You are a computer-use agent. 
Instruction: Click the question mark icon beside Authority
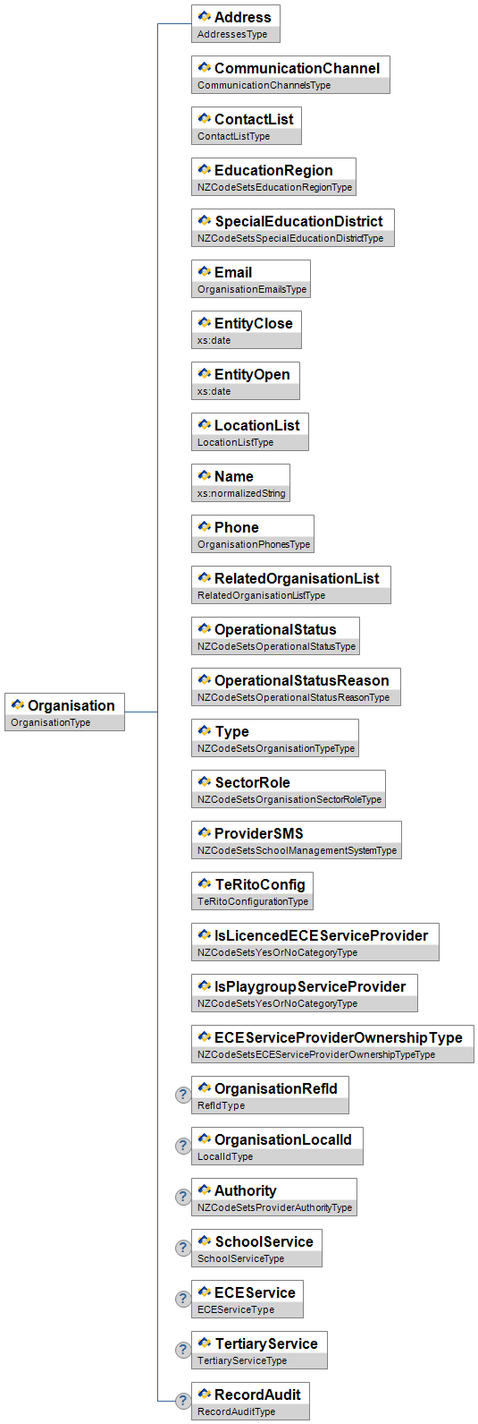pos(182,1197)
